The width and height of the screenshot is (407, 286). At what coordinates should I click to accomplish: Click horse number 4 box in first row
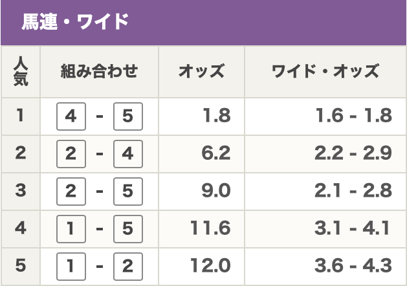(71, 116)
